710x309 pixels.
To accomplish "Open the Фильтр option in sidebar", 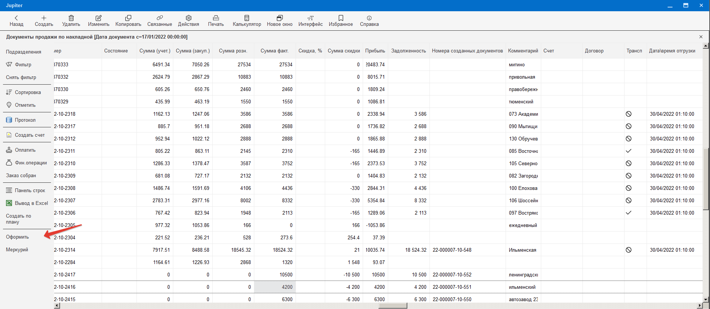I will (19, 64).
